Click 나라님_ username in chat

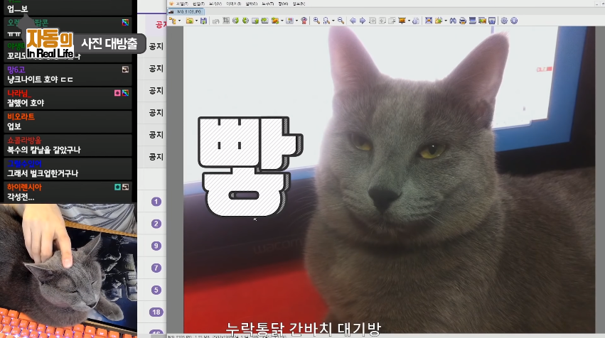(x=20, y=93)
